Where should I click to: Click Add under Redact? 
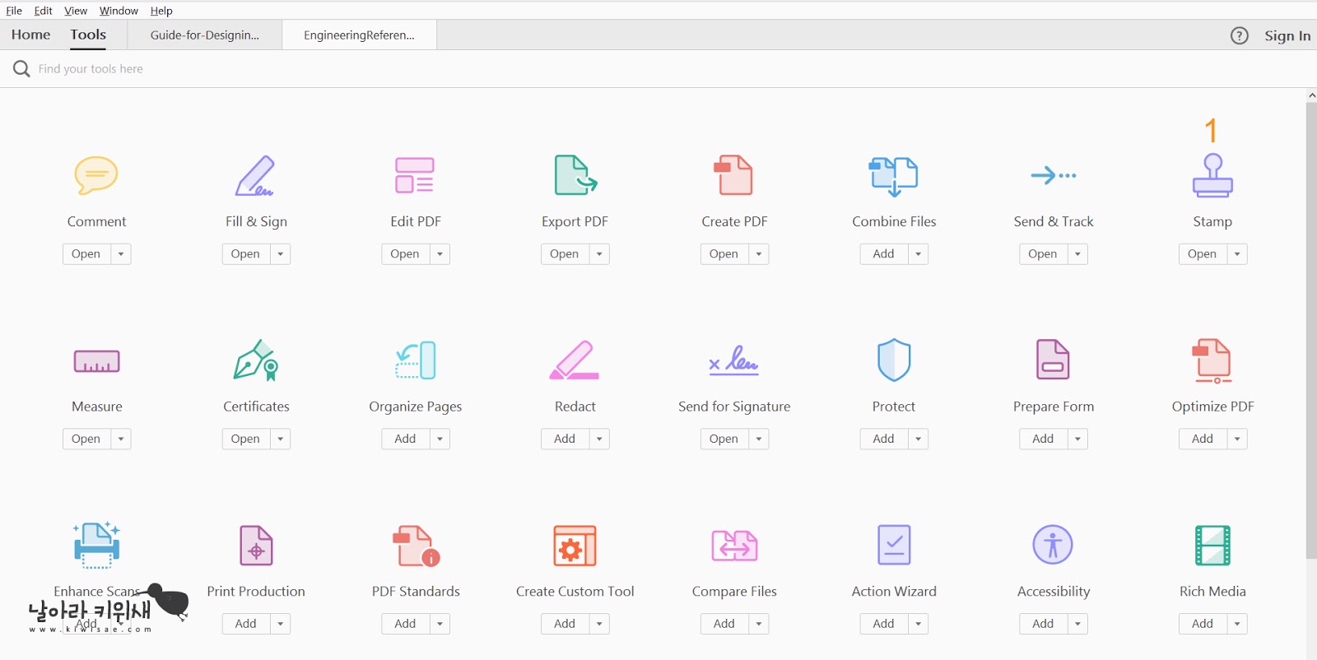(565, 439)
